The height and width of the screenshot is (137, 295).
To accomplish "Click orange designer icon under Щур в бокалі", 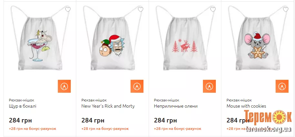I will point(64,86).
